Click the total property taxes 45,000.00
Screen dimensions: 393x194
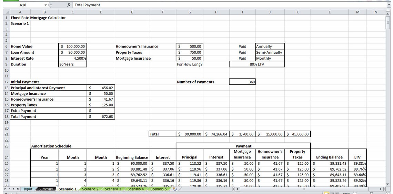(x=298, y=134)
